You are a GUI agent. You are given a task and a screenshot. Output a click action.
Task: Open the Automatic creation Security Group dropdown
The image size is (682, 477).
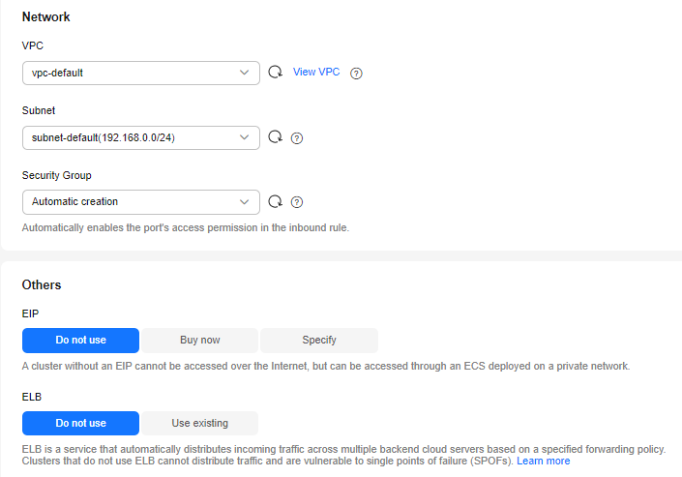pos(131,202)
